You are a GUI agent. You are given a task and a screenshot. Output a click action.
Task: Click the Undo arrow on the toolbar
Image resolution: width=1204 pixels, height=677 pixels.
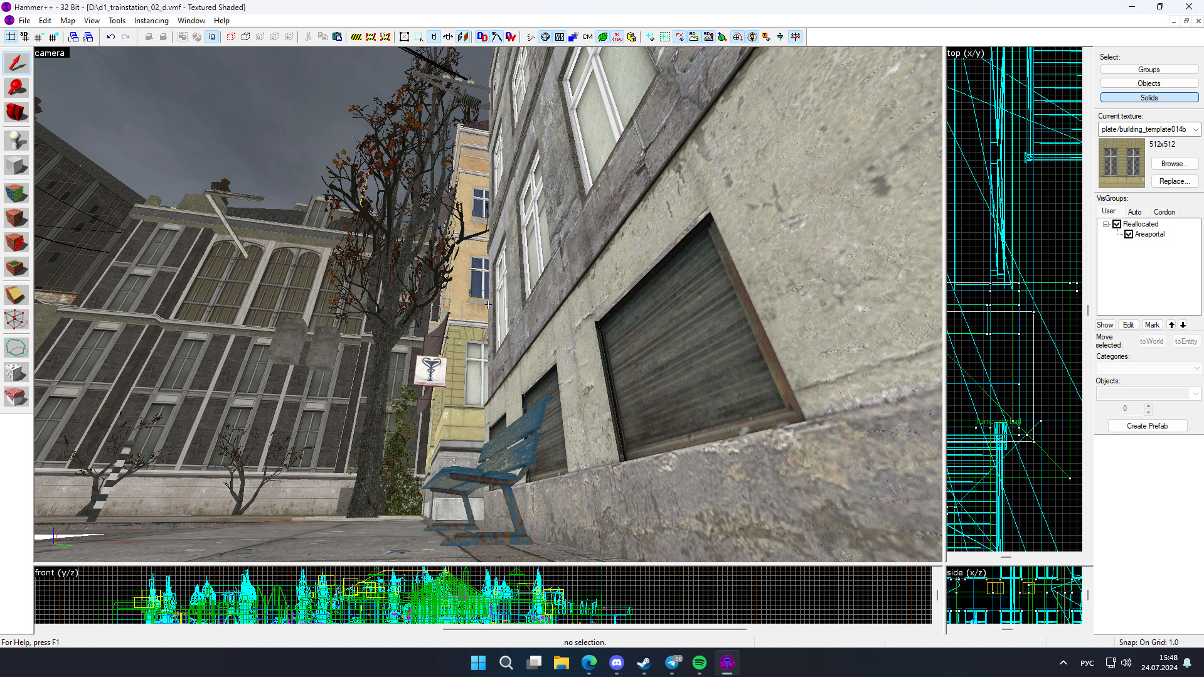pyautogui.click(x=110, y=36)
